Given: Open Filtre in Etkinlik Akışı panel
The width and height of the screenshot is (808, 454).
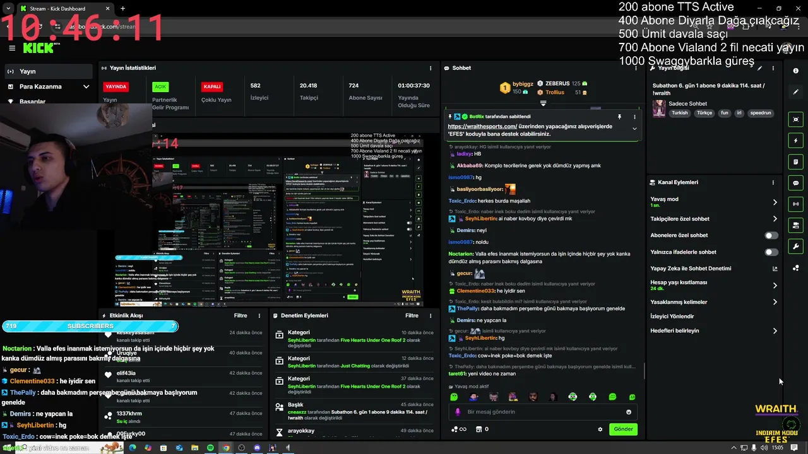Looking at the screenshot, I should point(241,315).
